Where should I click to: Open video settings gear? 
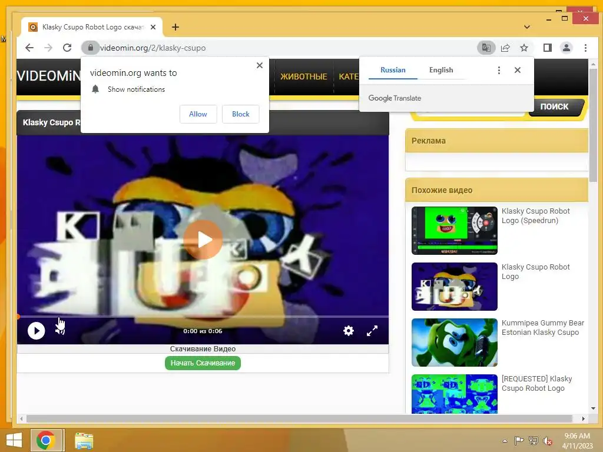tap(349, 331)
